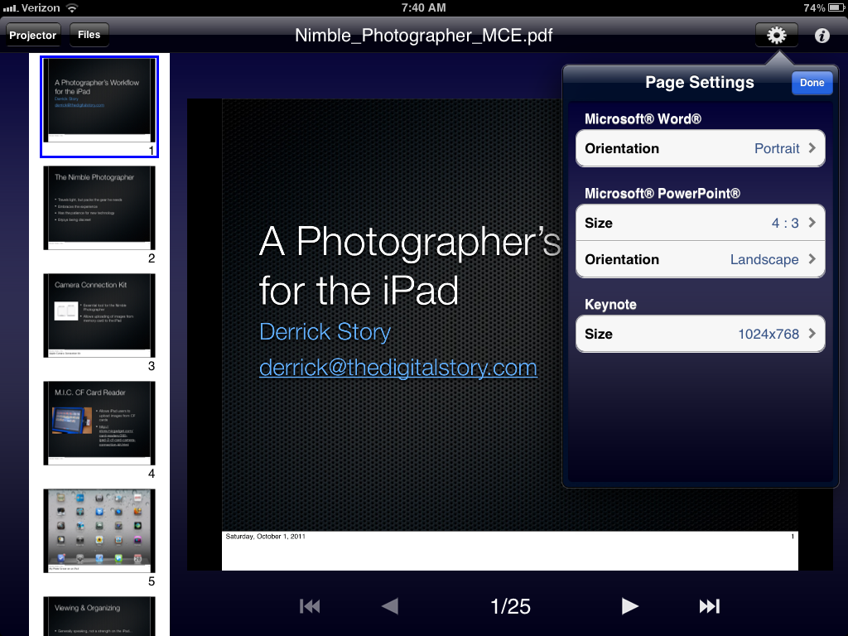Tap the Wi-Fi icon in status bar

72,7
